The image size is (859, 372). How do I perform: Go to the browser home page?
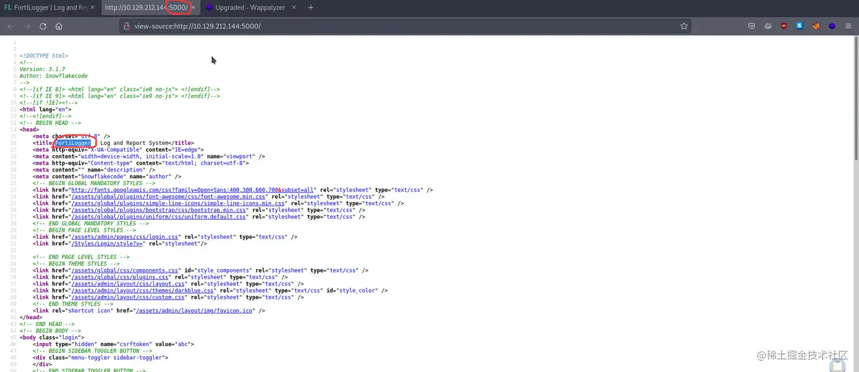click(x=59, y=26)
